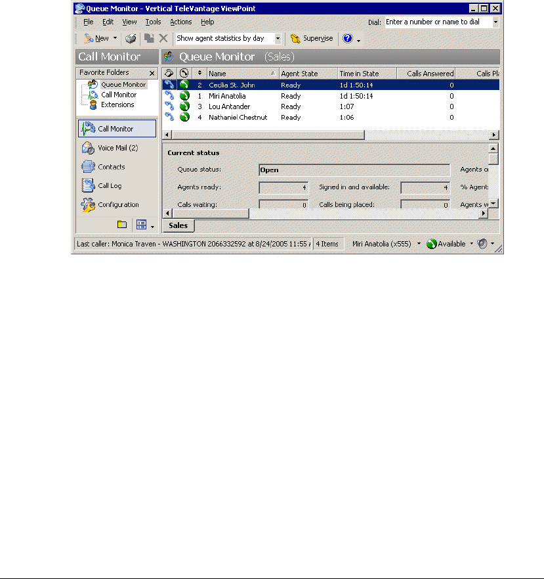Viewport: 544px width, 579px height.
Task: Click the speaker icon in status bar
Action: pos(482,244)
